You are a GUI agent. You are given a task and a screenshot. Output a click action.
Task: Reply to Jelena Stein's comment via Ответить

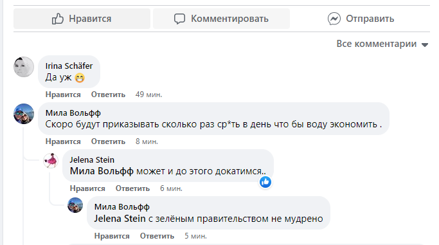(132, 188)
